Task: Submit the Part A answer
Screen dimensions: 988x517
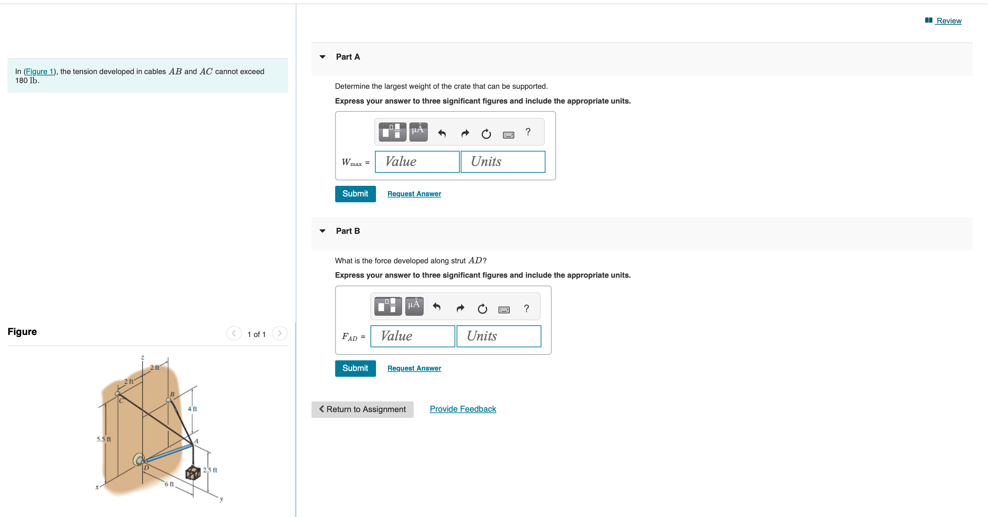Action: (x=355, y=194)
